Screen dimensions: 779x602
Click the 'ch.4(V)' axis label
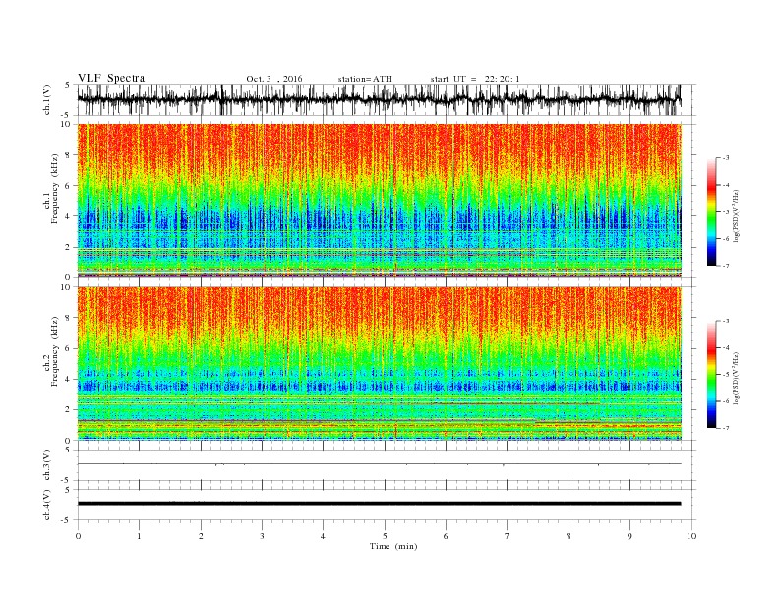click(46, 505)
